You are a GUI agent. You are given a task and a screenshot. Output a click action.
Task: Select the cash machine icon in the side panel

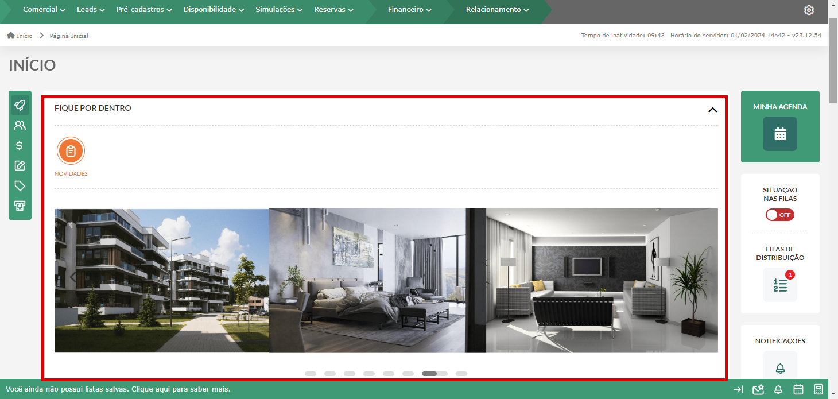[20, 206]
